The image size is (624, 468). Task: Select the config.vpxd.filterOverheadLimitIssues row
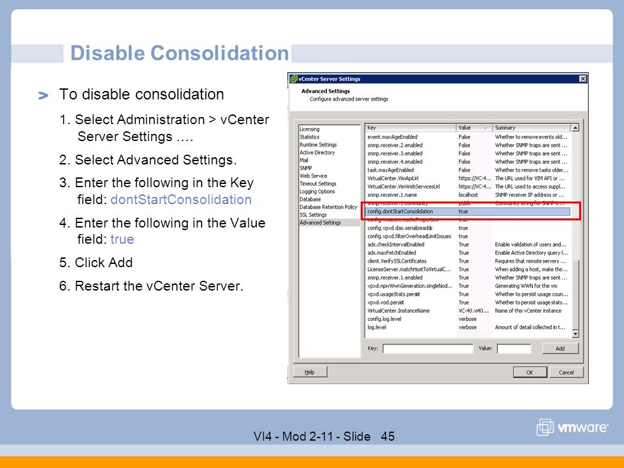468,237
